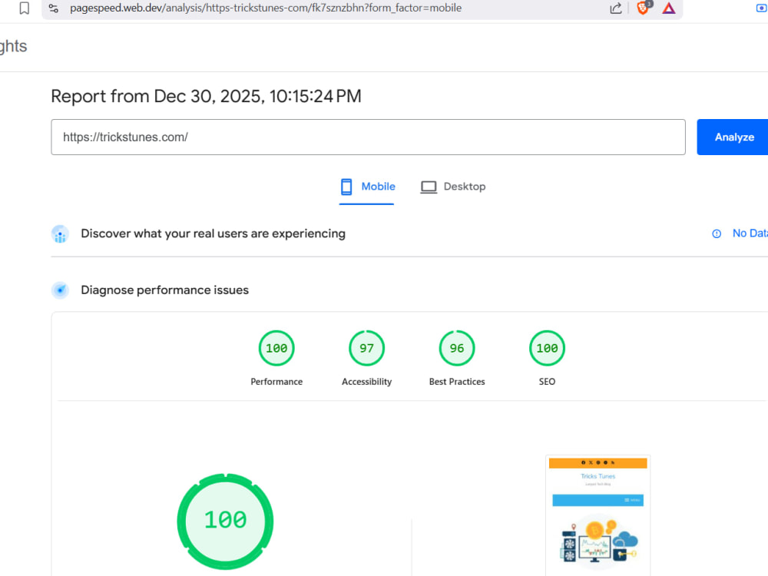Jump to SEO score gauge 100

(547, 348)
